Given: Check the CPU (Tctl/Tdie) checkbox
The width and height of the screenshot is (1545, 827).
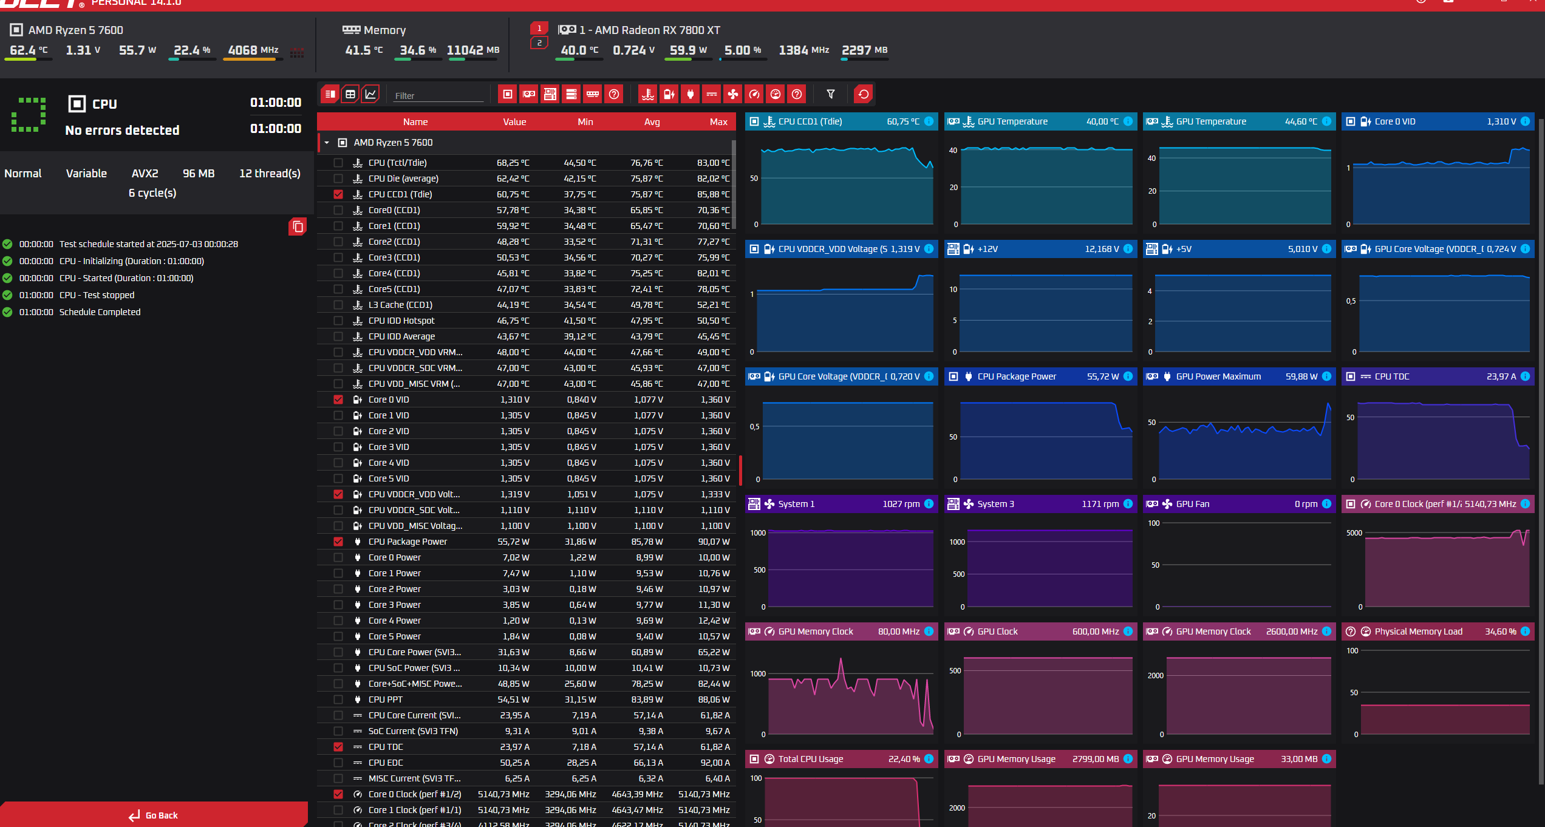Looking at the screenshot, I should pos(338,163).
